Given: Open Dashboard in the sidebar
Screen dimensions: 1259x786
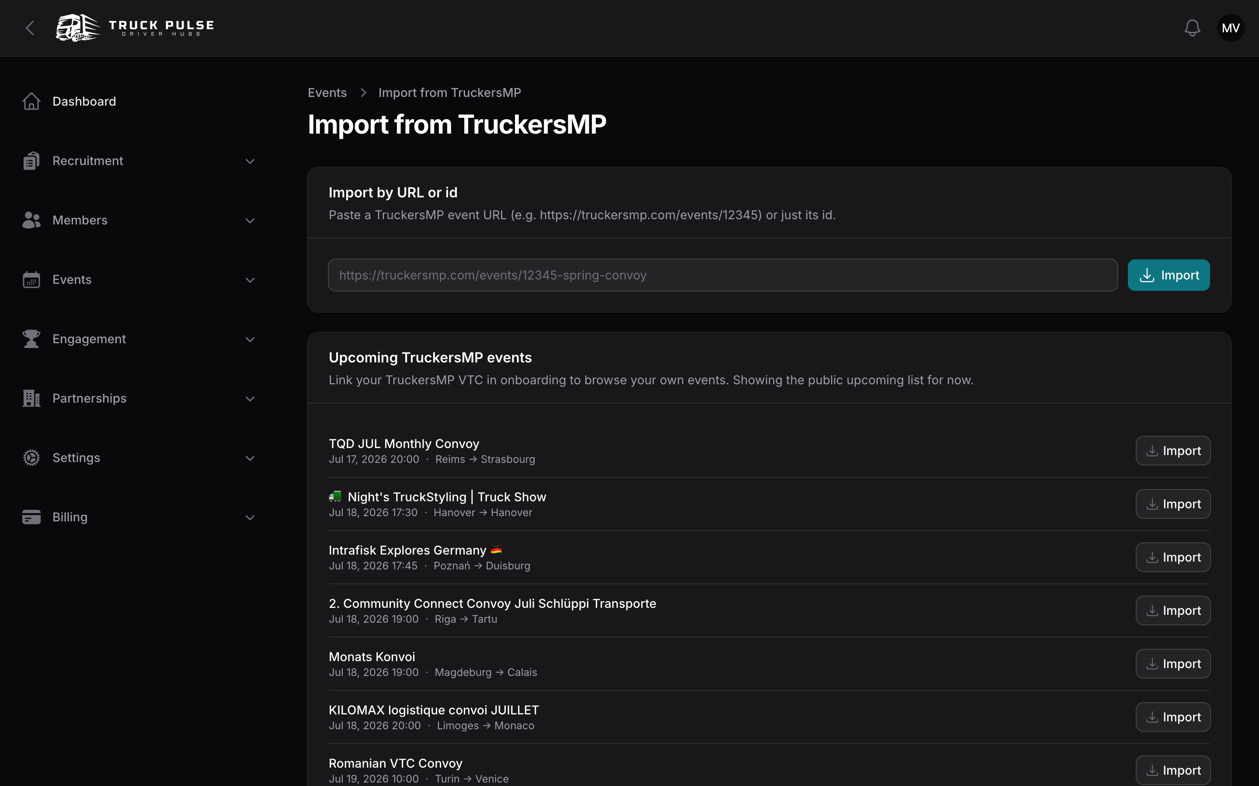Looking at the screenshot, I should click(x=139, y=101).
